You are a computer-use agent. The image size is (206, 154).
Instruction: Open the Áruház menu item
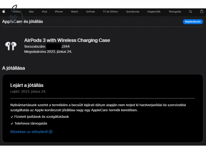point(17,12)
